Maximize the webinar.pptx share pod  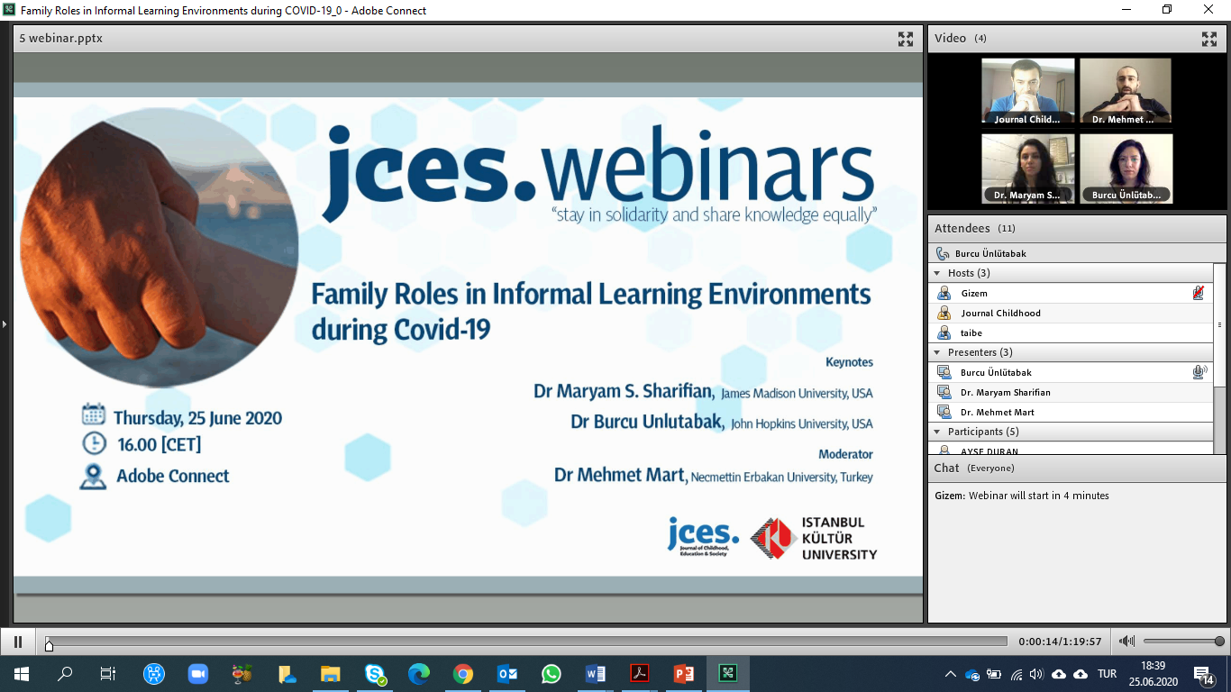click(906, 39)
